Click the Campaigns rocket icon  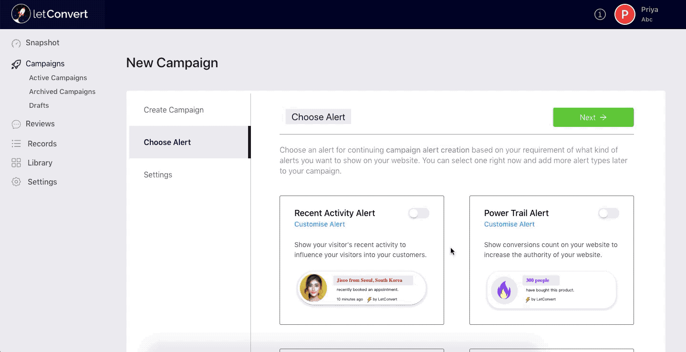click(16, 64)
